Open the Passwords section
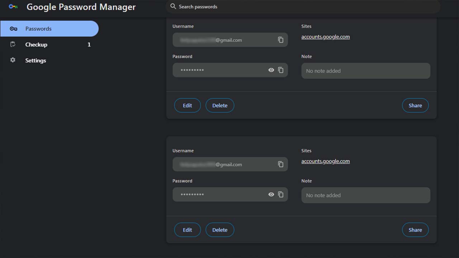This screenshot has width=459, height=258. 49,29
